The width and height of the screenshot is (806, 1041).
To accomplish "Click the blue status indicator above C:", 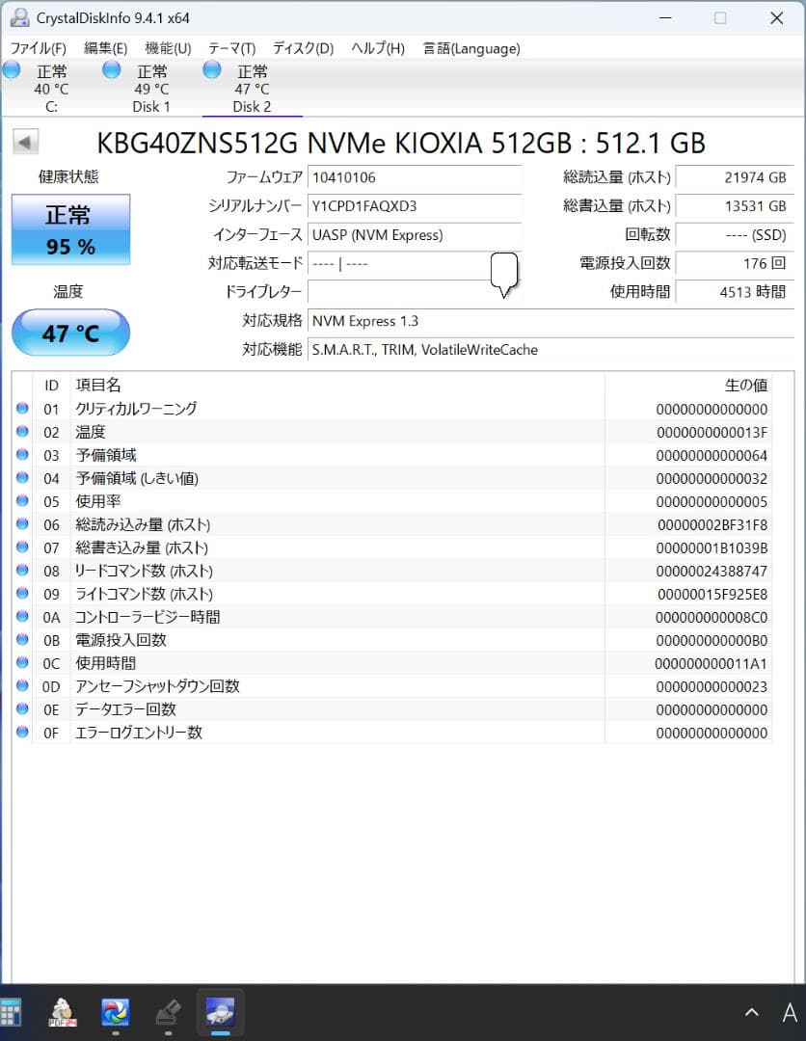I will pyautogui.click(x=12, y=68).
